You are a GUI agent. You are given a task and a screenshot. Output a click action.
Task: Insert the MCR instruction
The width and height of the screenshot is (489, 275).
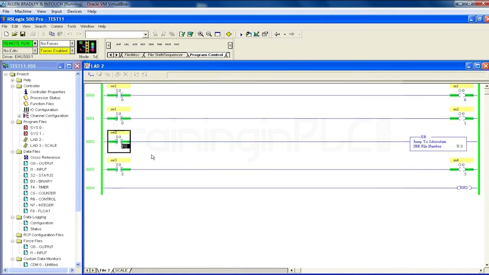168,44
